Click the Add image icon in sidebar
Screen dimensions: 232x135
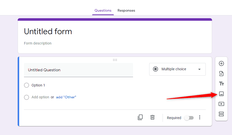point(221,94)
